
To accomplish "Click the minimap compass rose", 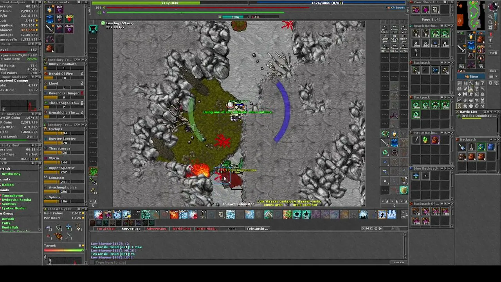I will (x=494, y=7).
